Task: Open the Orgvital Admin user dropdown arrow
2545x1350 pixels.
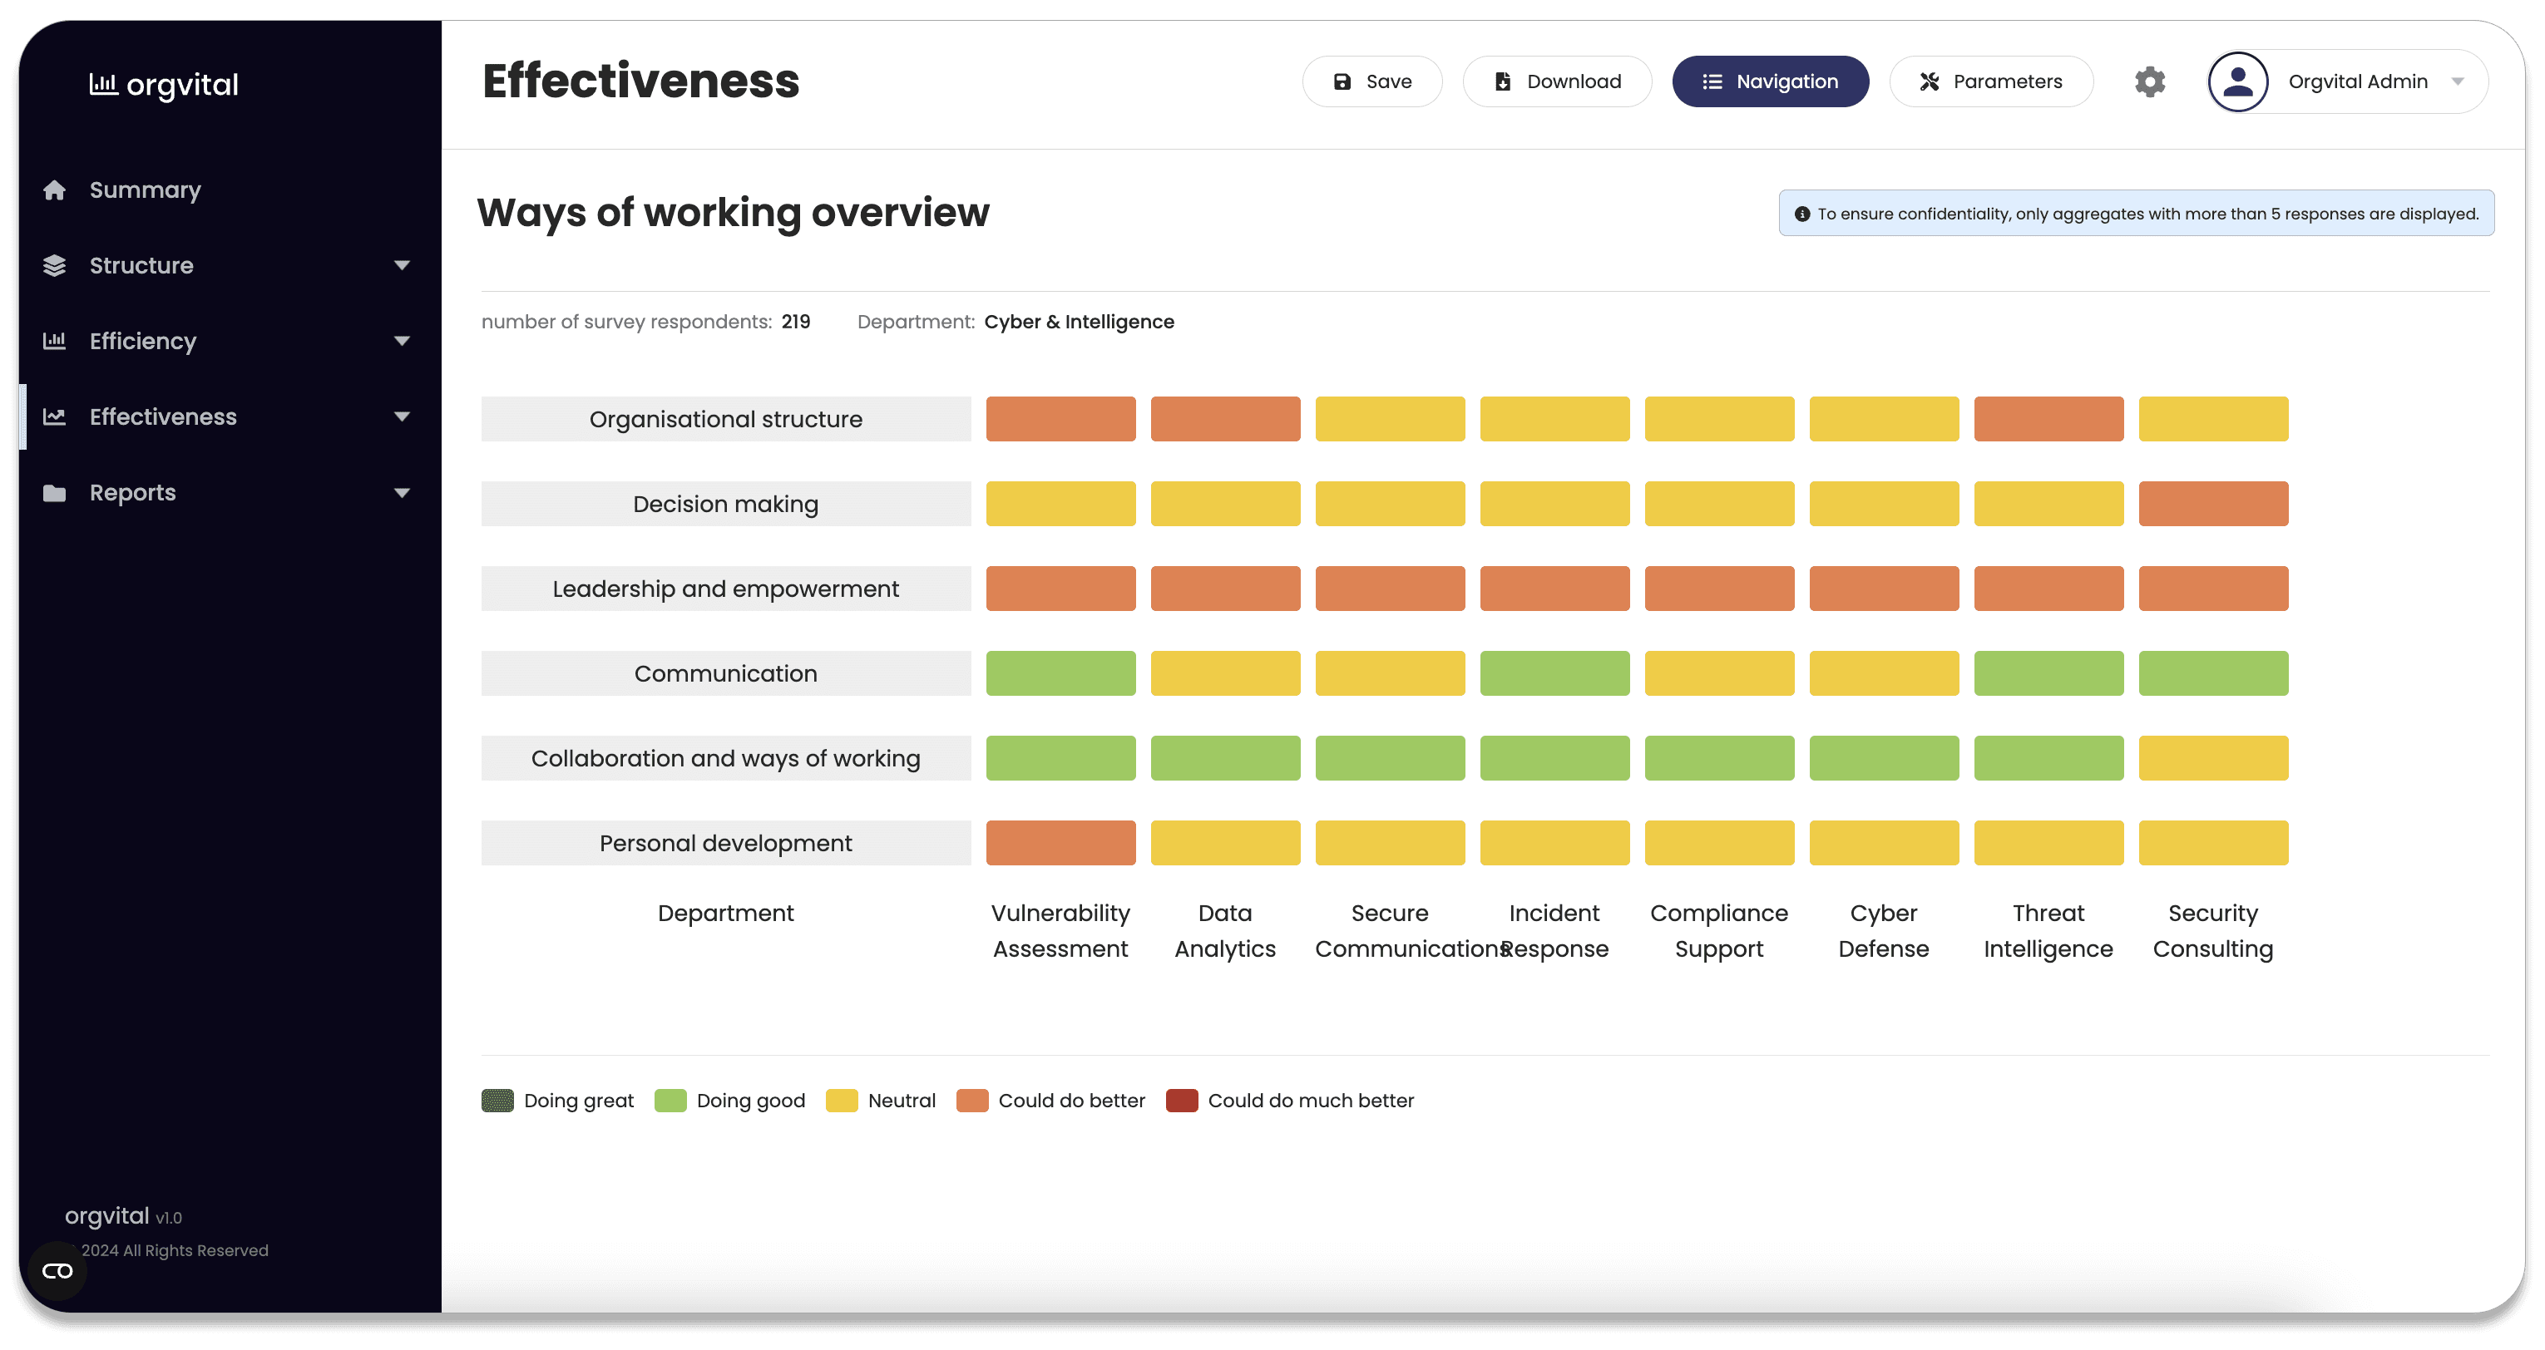Action: 2457,82
